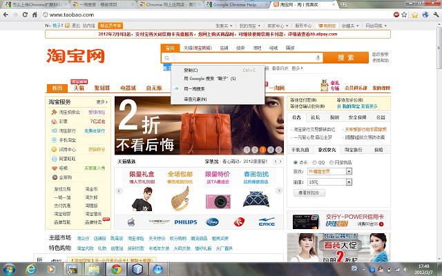Expand the 网站导航 top menu

[x=376, y=26]
